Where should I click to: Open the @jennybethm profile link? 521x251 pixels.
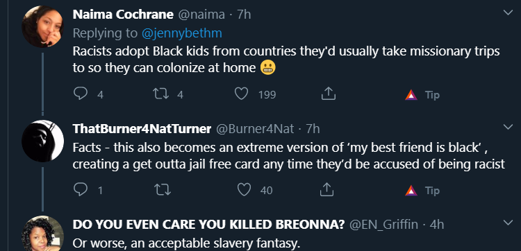coord(182,33)
